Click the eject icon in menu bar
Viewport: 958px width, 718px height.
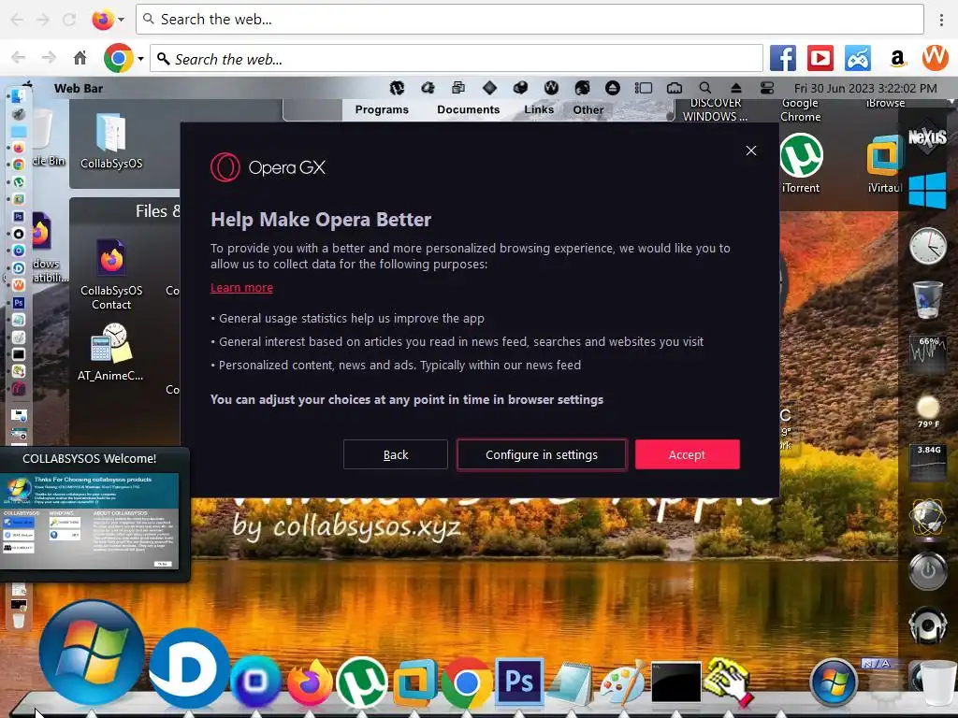tap(736, 88)
